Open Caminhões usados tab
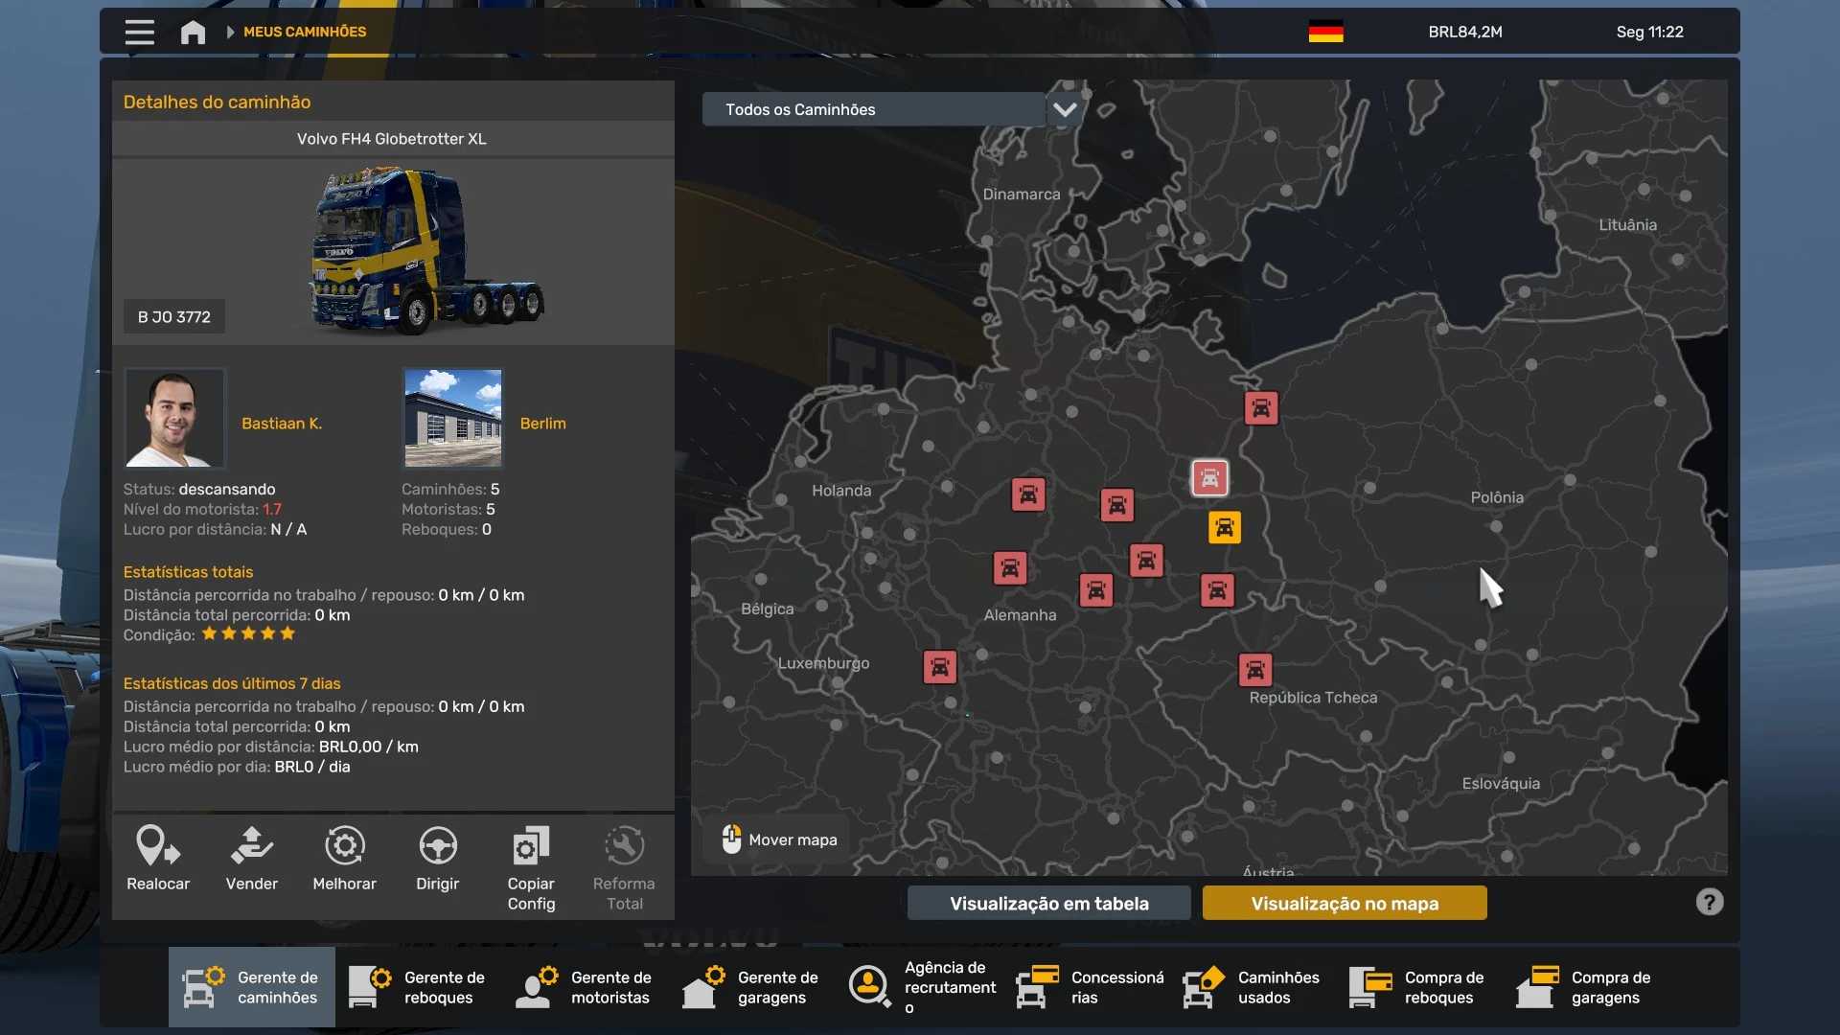Image resolution: width=1840 pixels, height=1035 pixels. [x=1253, y=987]
